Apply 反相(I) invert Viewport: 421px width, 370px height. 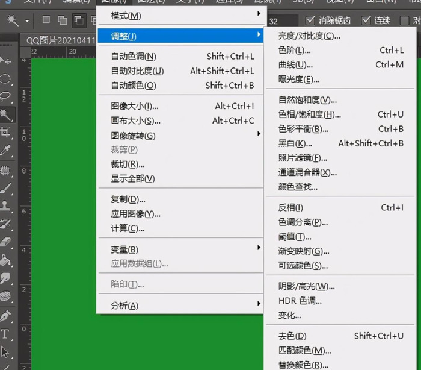coord(340,208)
